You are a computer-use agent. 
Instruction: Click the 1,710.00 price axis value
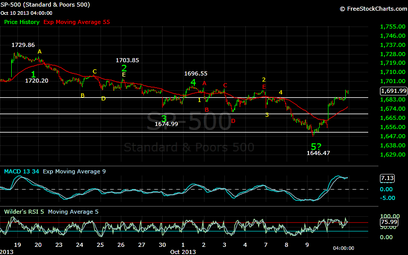(x=393, y=72)
